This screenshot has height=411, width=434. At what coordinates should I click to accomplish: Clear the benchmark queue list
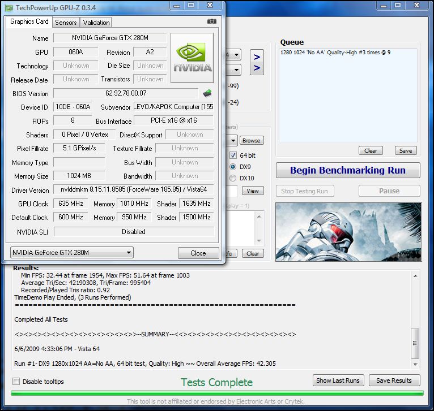[x=371, y=150]
